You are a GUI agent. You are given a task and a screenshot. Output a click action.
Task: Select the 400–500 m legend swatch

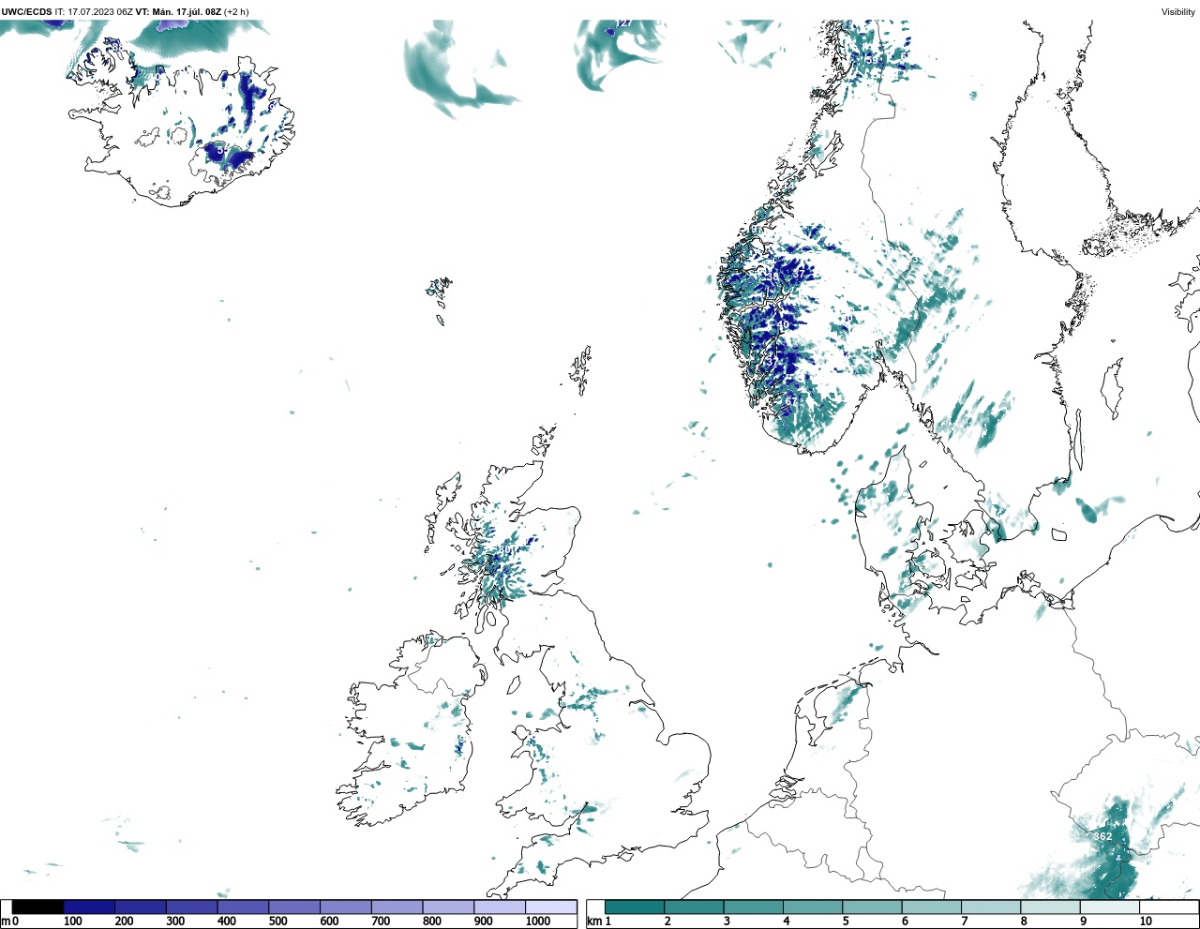pos(243,907)
